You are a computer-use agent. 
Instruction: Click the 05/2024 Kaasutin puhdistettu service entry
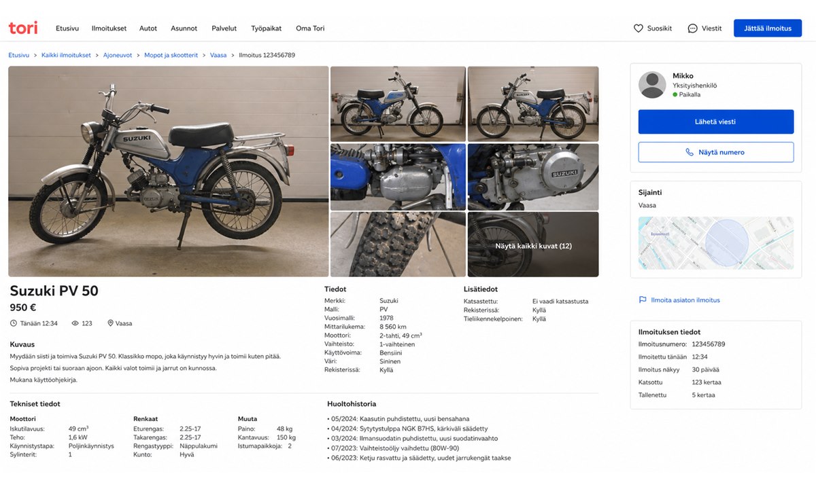(398, 419)
